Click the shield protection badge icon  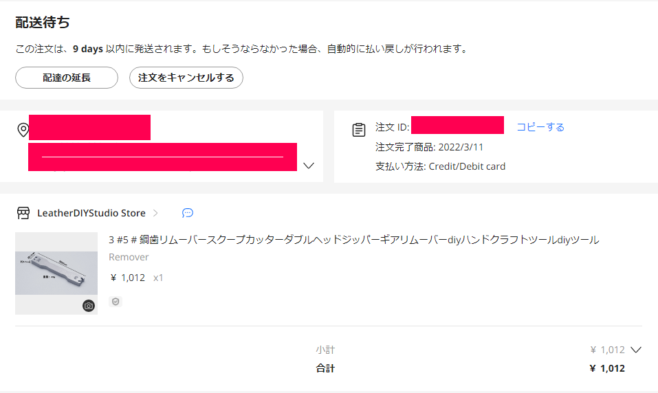pos(116,302)
